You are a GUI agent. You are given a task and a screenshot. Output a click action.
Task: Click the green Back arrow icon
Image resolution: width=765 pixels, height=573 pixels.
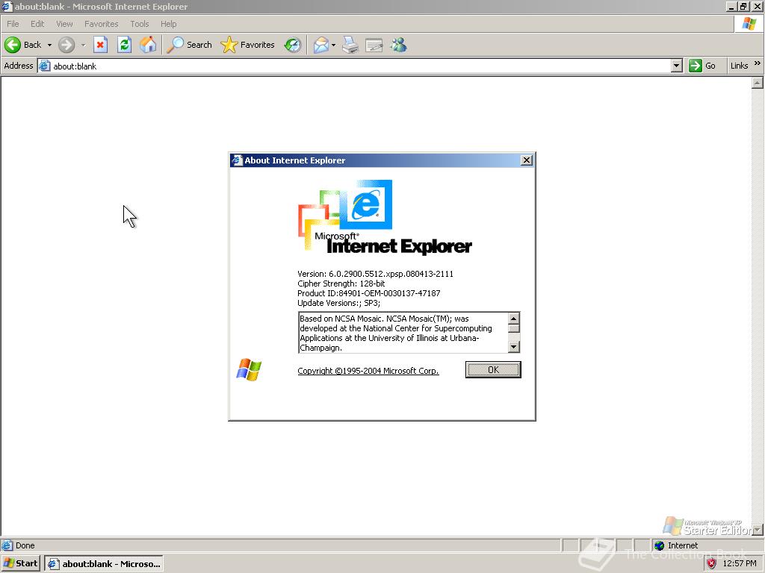tap(13, 45)
